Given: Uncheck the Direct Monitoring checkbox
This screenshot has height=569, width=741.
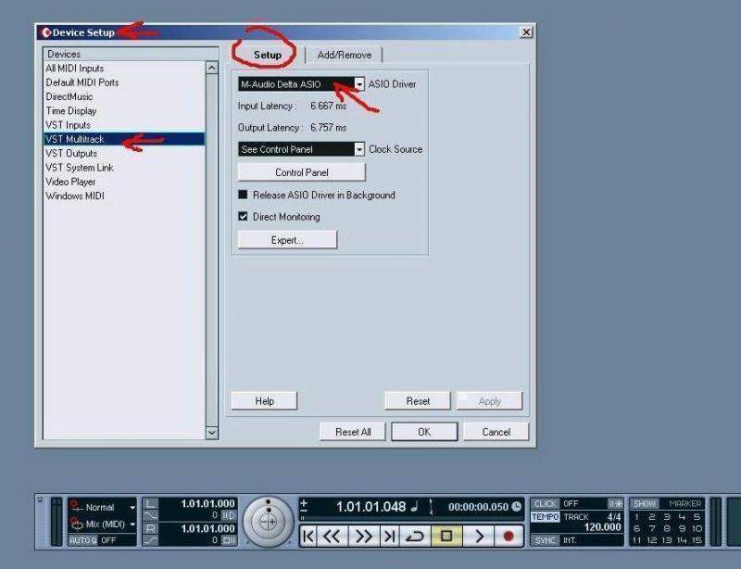Looking at the screenshot, I should [x=243, y=216].
